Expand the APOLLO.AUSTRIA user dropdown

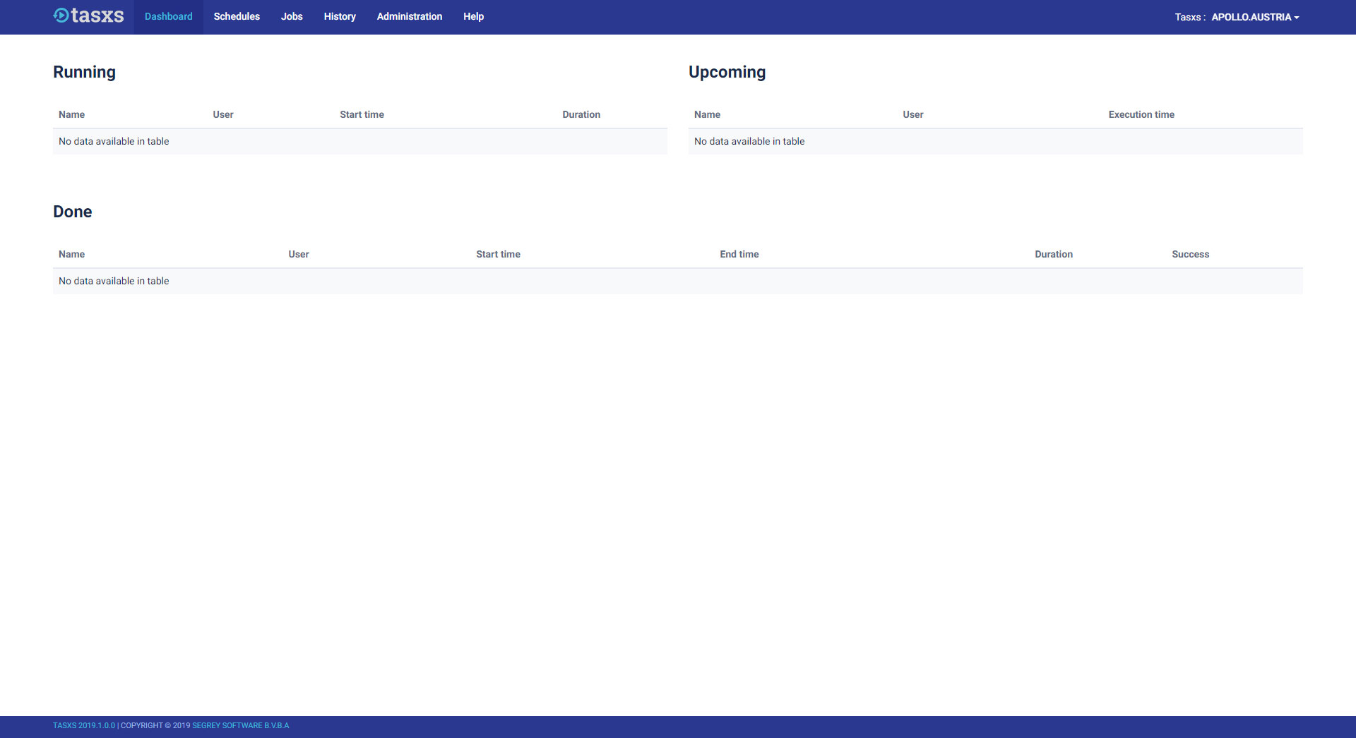[x=1255, y=17]
